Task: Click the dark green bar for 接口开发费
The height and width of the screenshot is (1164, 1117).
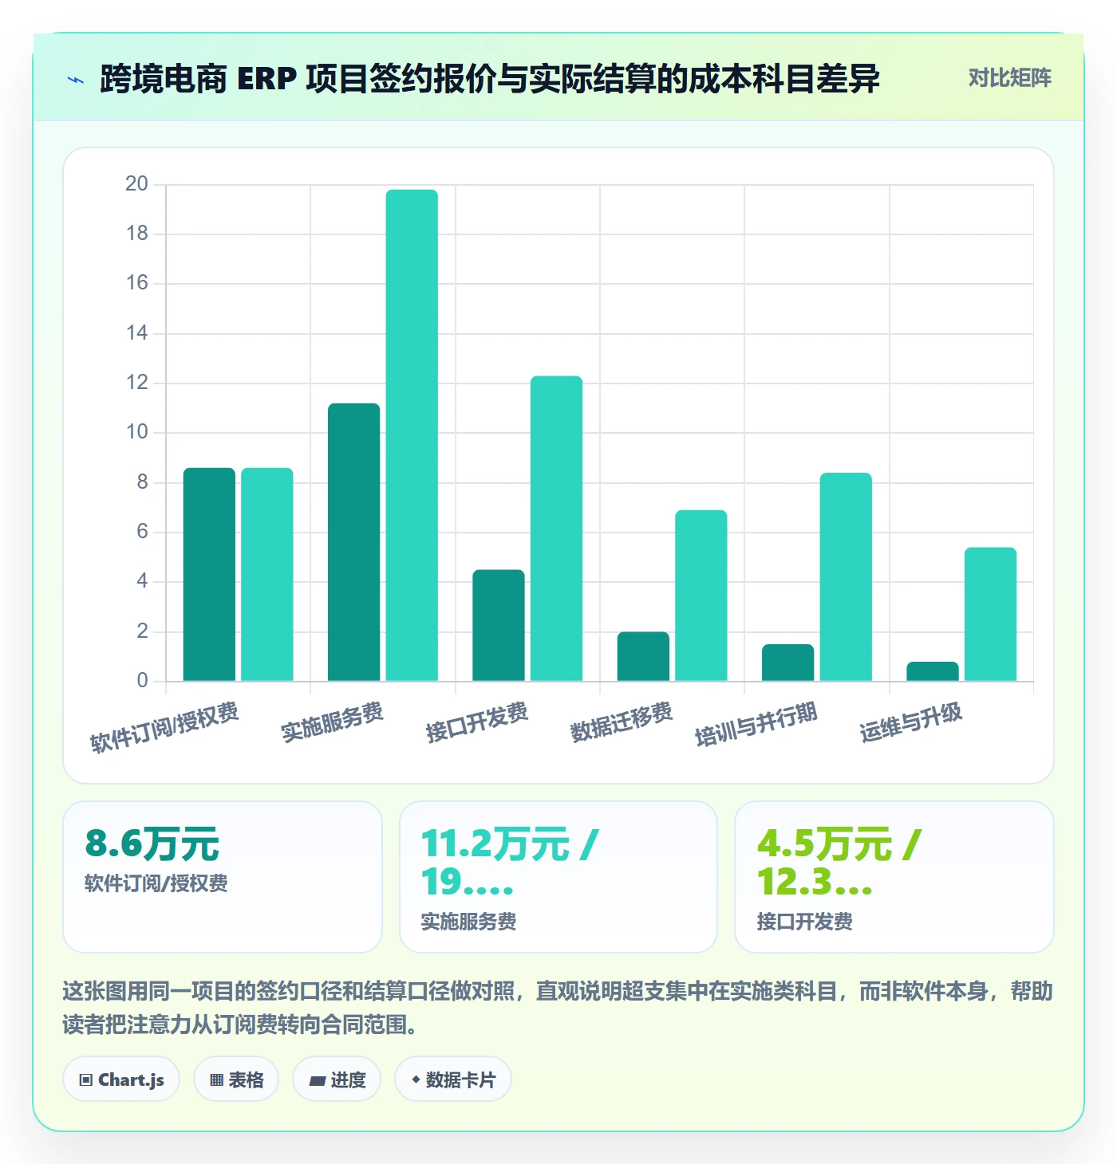Action: [x=499, y=626]
